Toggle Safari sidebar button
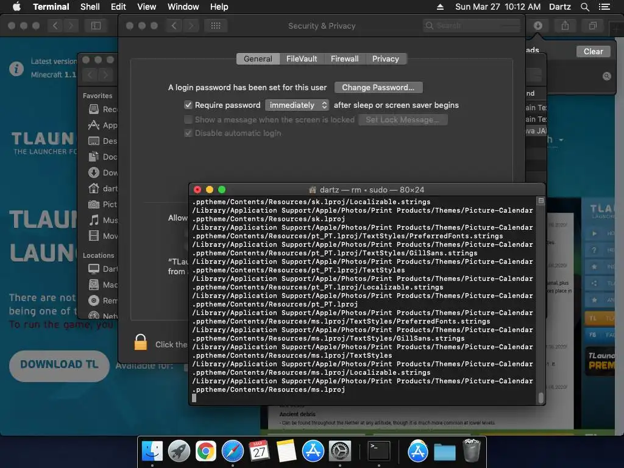The height and width of the screenshot is (468, 624). click(96, 26)
